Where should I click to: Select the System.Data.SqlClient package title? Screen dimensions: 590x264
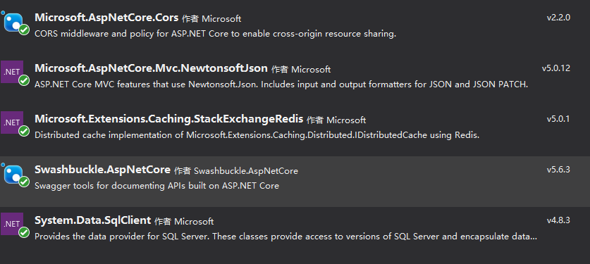[x=92, y=220]
